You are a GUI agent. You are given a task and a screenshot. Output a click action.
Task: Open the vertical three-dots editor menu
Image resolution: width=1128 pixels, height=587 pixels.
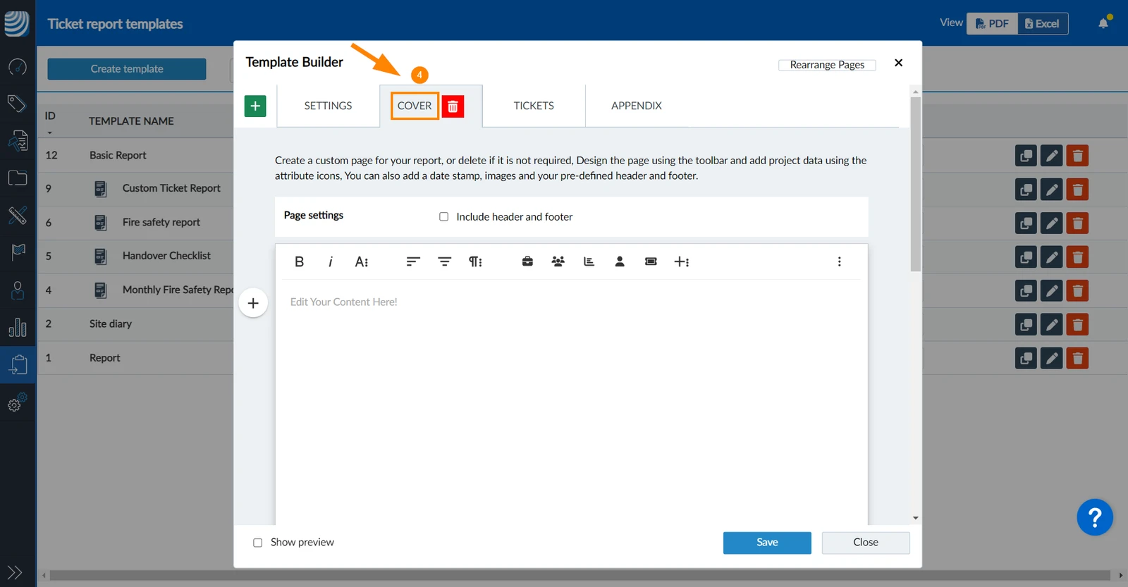pos(839,261)
